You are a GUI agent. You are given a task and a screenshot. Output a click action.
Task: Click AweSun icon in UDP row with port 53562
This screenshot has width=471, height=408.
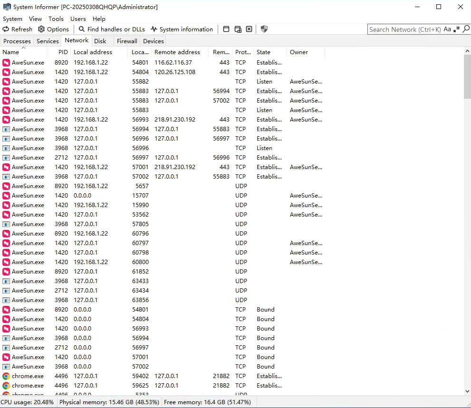[6, 215]
